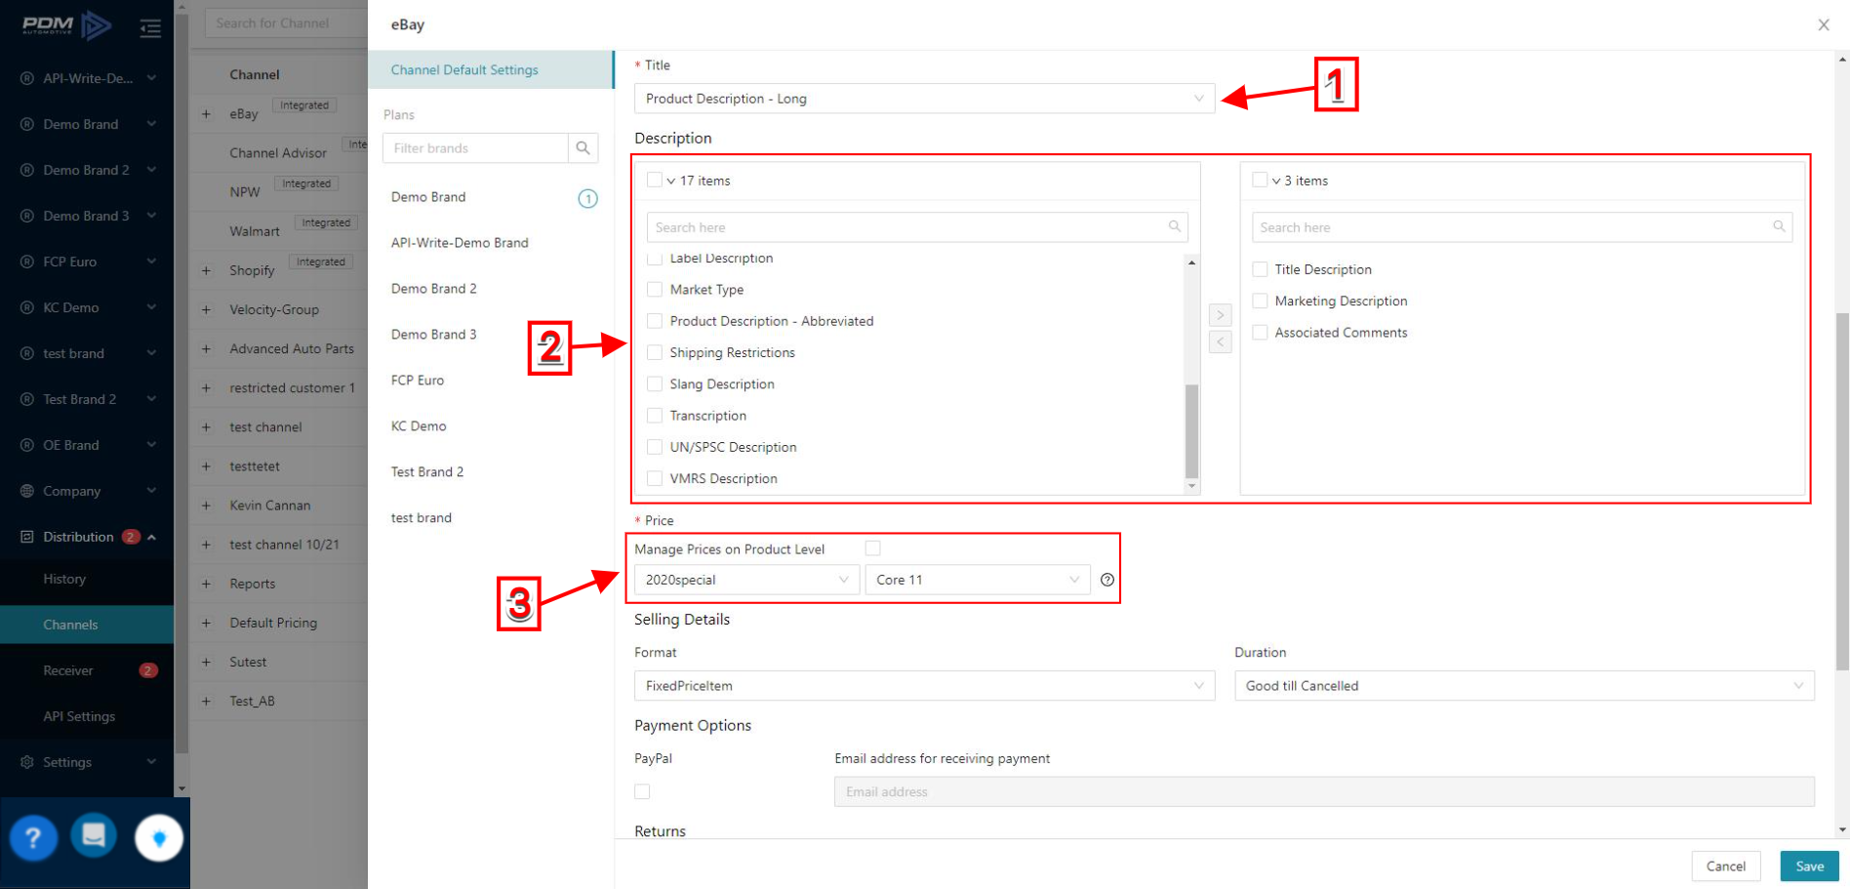Click the Distribution sidebar icon
Viewport: 1850px width, 889px height.
click(x=27, y=537)
